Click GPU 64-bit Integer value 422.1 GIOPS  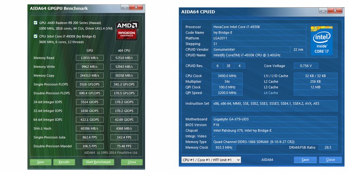coord(90,120)
